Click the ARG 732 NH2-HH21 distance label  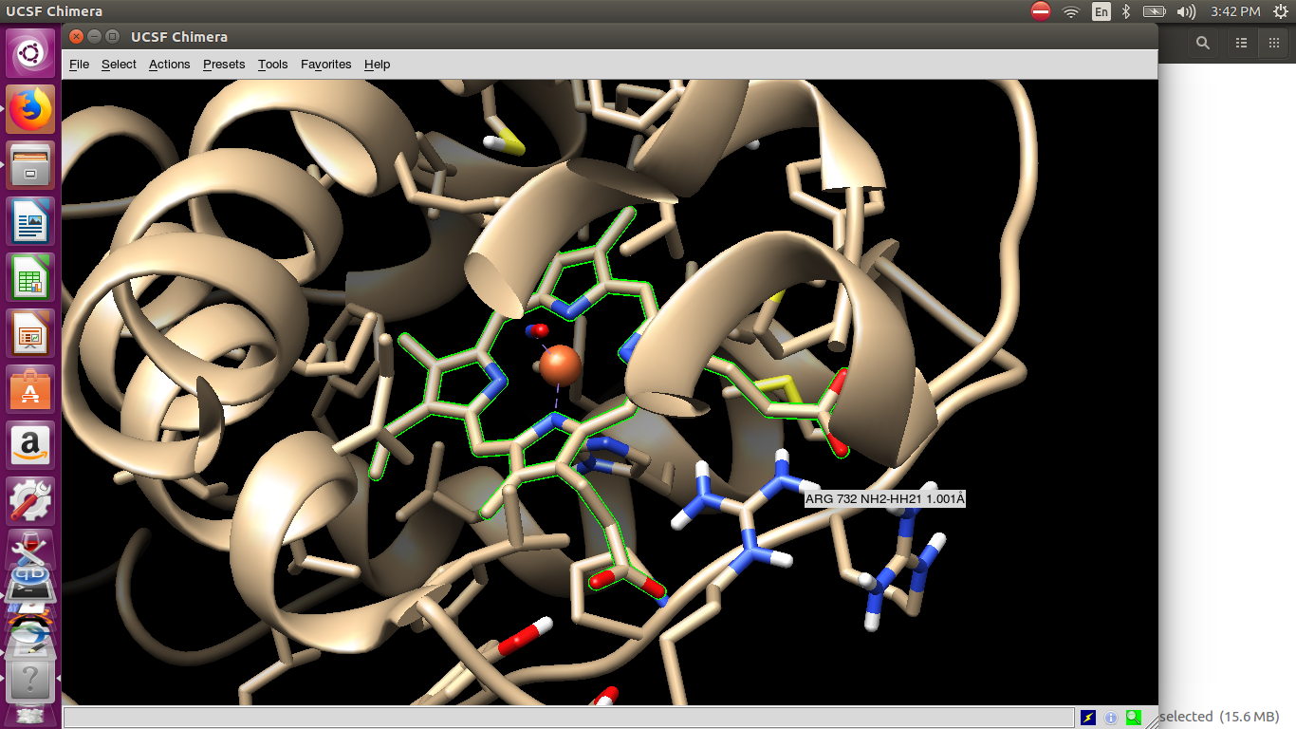(884, 499)
